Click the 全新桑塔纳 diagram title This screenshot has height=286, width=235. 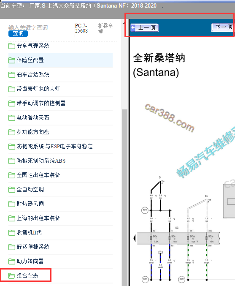(159, 58)
